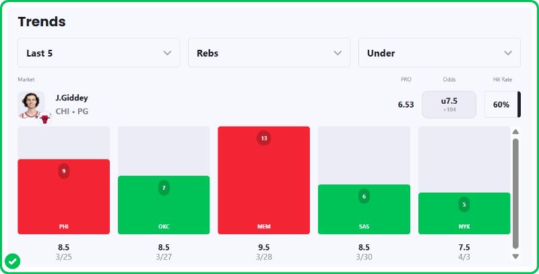Click J.Giddey's player headshot
539x274 pixels.
click(x=30, y=103)
